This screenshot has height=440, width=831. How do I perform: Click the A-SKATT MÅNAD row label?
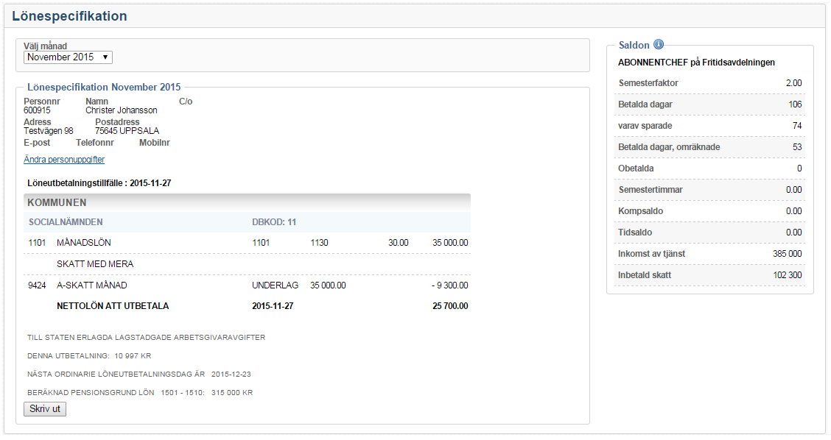pyautogui.click(x=91, y=285)
